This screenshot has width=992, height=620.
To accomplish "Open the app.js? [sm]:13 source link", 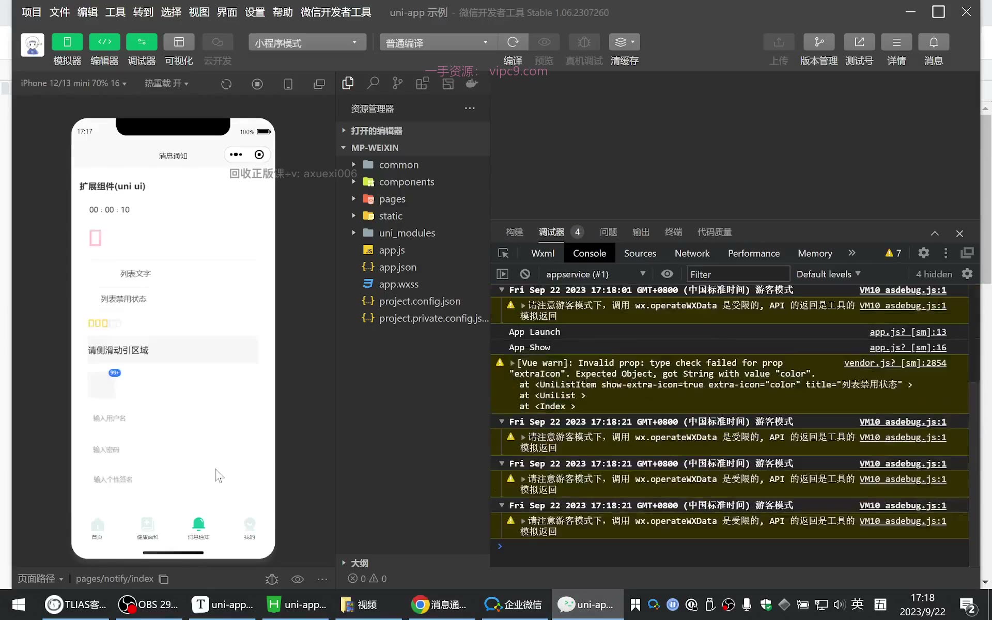I will coord(908,332).
